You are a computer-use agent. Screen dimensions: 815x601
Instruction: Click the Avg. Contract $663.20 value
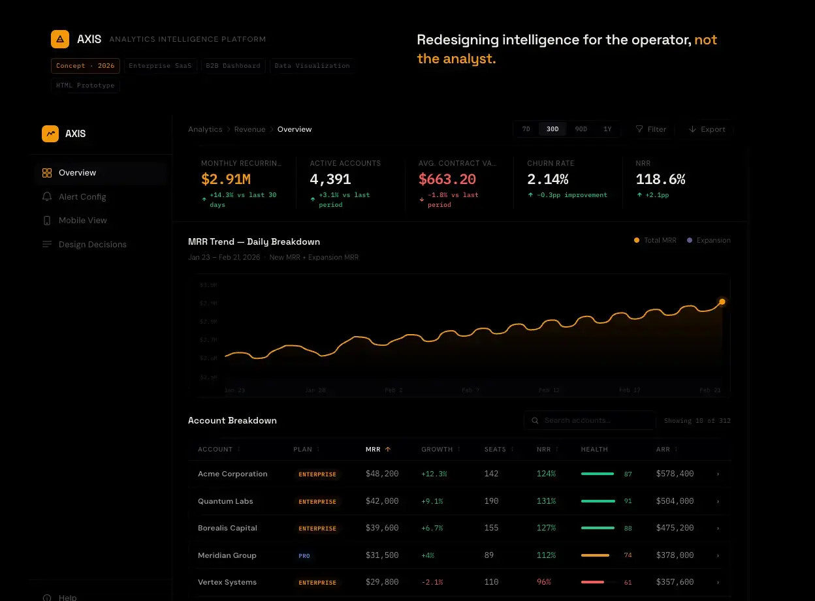click(447, 179)
